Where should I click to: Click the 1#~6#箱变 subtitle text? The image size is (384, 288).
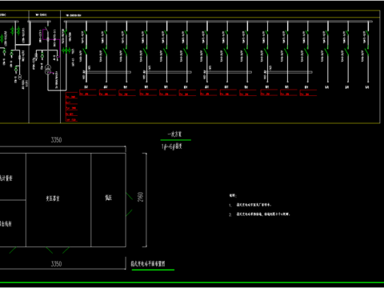point(172,146)
